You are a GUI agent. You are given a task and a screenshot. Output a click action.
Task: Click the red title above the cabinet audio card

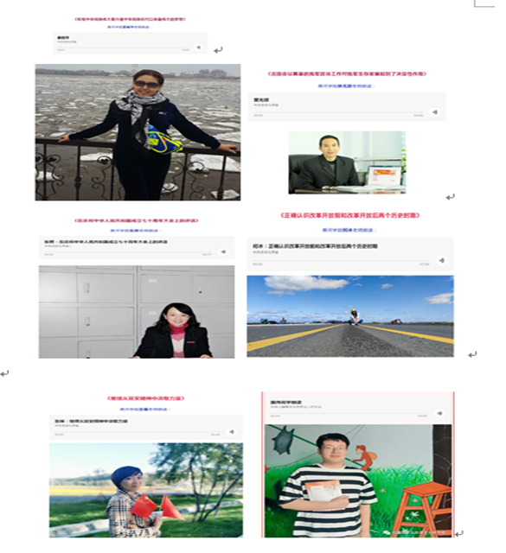point(137,221)
